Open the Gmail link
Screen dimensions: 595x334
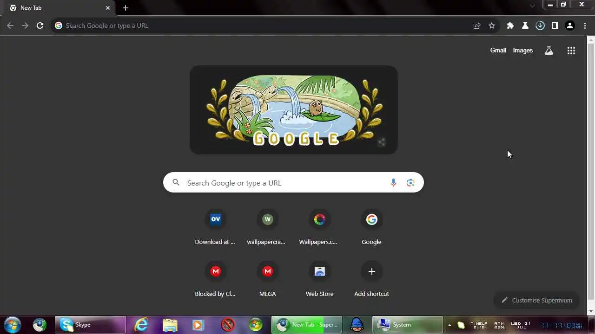click(x=498, y=50)
